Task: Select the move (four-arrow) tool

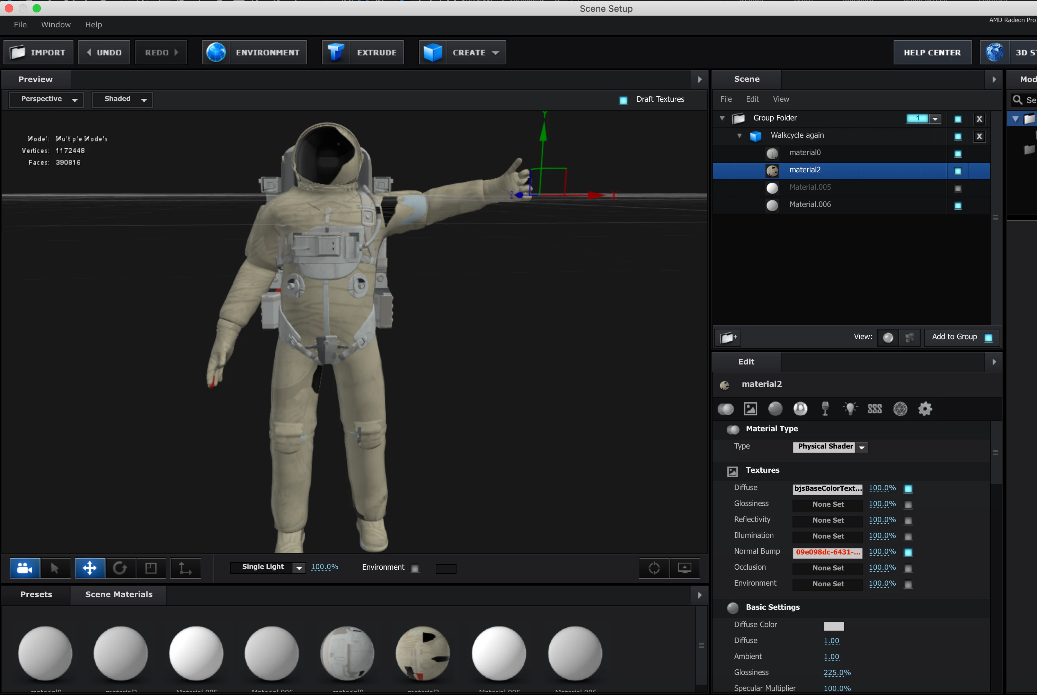Action: coord(90,568)
